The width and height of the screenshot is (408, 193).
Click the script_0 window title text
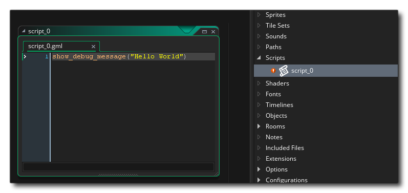coord(39,31)
